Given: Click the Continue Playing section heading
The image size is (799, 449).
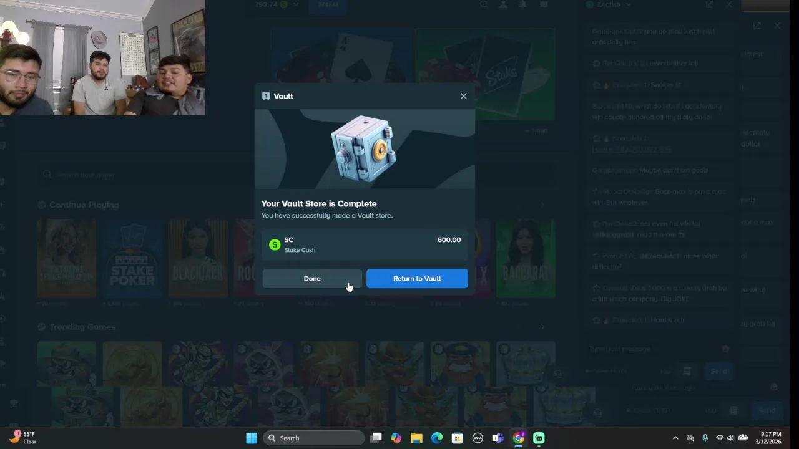Looking at the screenshot, I should 84,205.
